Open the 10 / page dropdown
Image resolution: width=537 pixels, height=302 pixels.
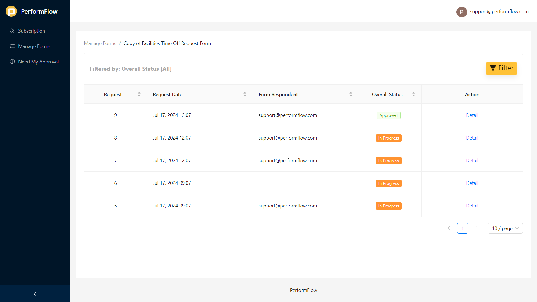[x=505, y=228]
